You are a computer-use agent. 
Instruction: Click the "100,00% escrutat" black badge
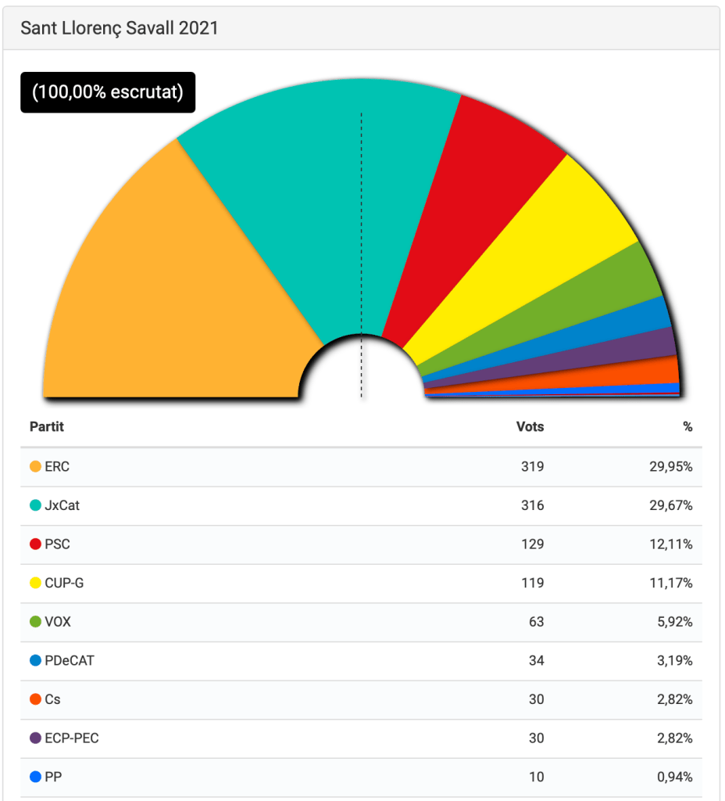click(108, 92)
